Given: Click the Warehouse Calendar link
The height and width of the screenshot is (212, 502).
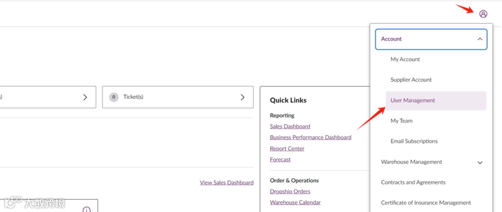Looking at the screenshot, I should pos(295,202).
